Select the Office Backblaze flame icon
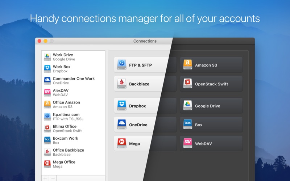This screenshot has height=181, width=290. tap(47, 152)
